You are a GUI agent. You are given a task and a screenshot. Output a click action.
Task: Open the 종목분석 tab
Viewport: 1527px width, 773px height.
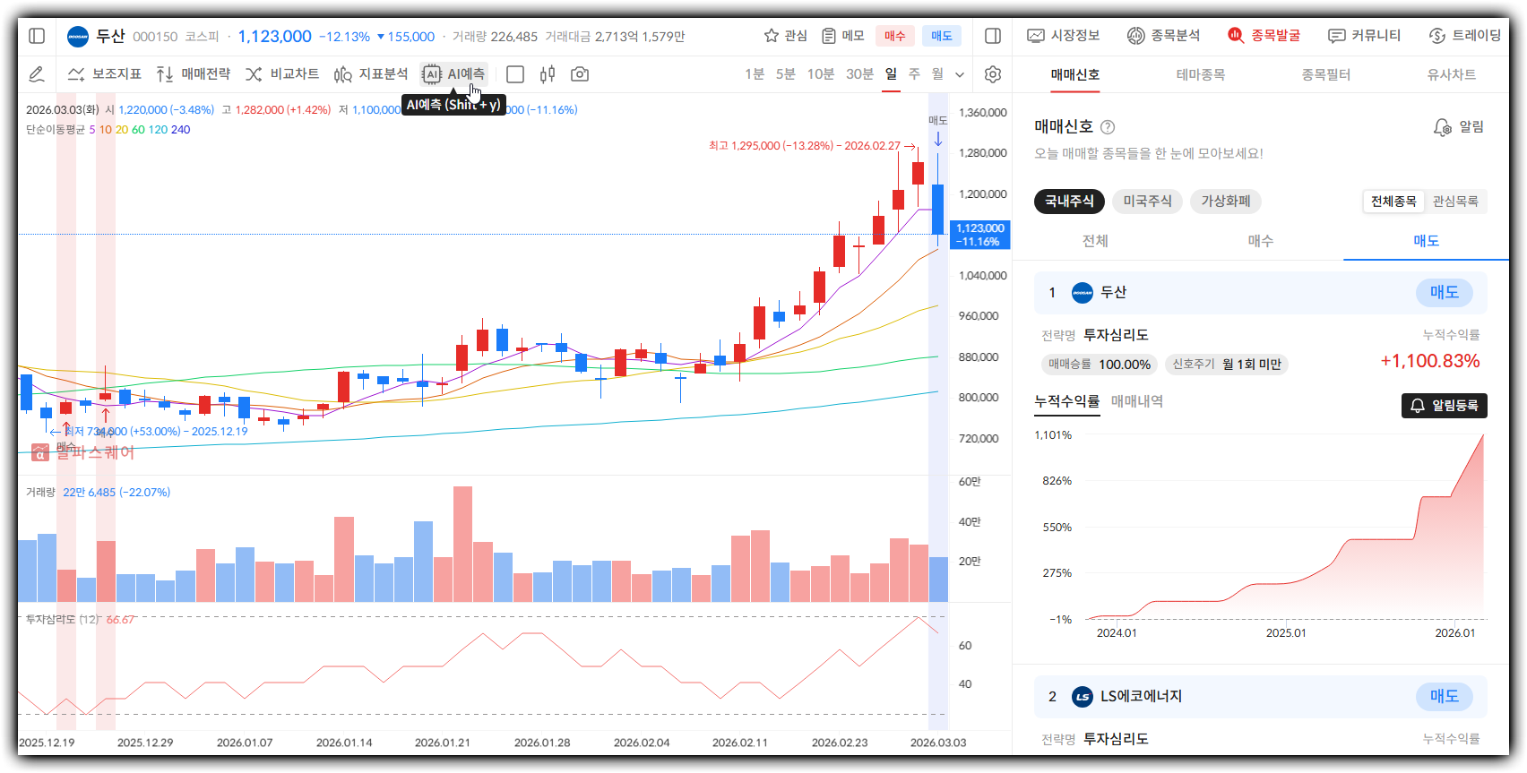(x=1163, y=36)
